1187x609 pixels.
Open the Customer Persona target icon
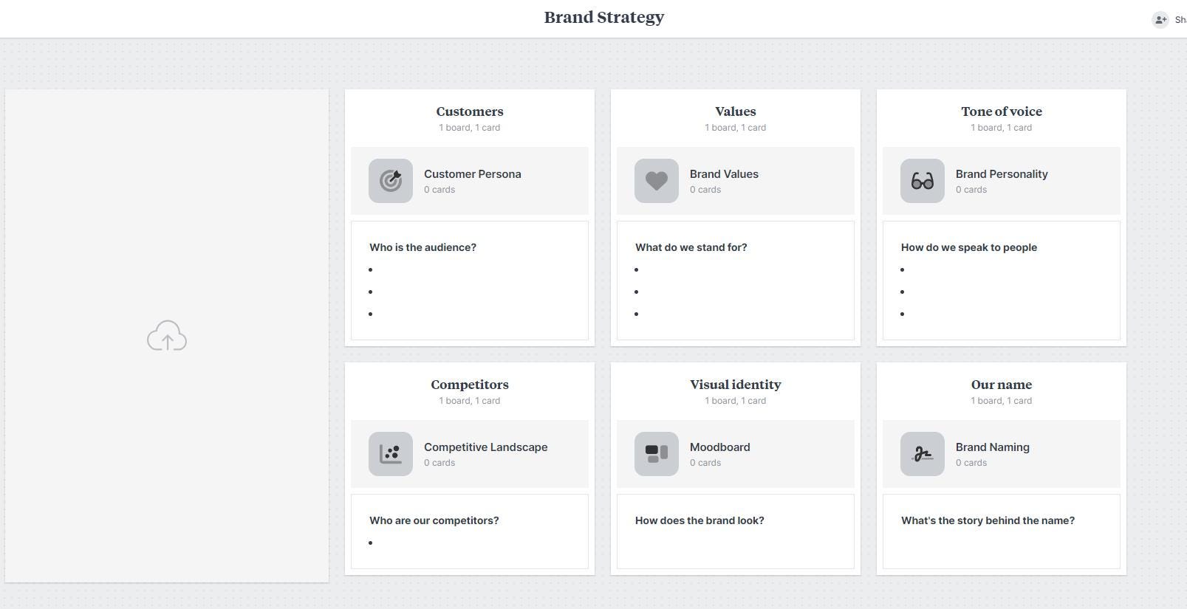pos(391,181)
